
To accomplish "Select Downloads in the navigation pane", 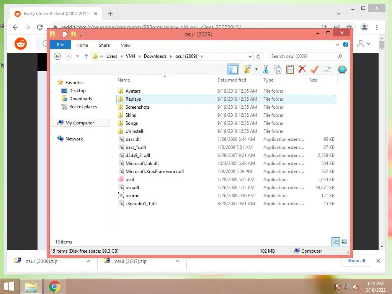I will tap(80, 98).
